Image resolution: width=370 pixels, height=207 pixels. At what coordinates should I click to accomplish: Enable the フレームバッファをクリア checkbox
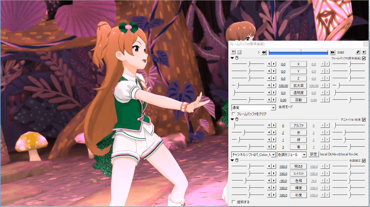(x=234, y=114)
